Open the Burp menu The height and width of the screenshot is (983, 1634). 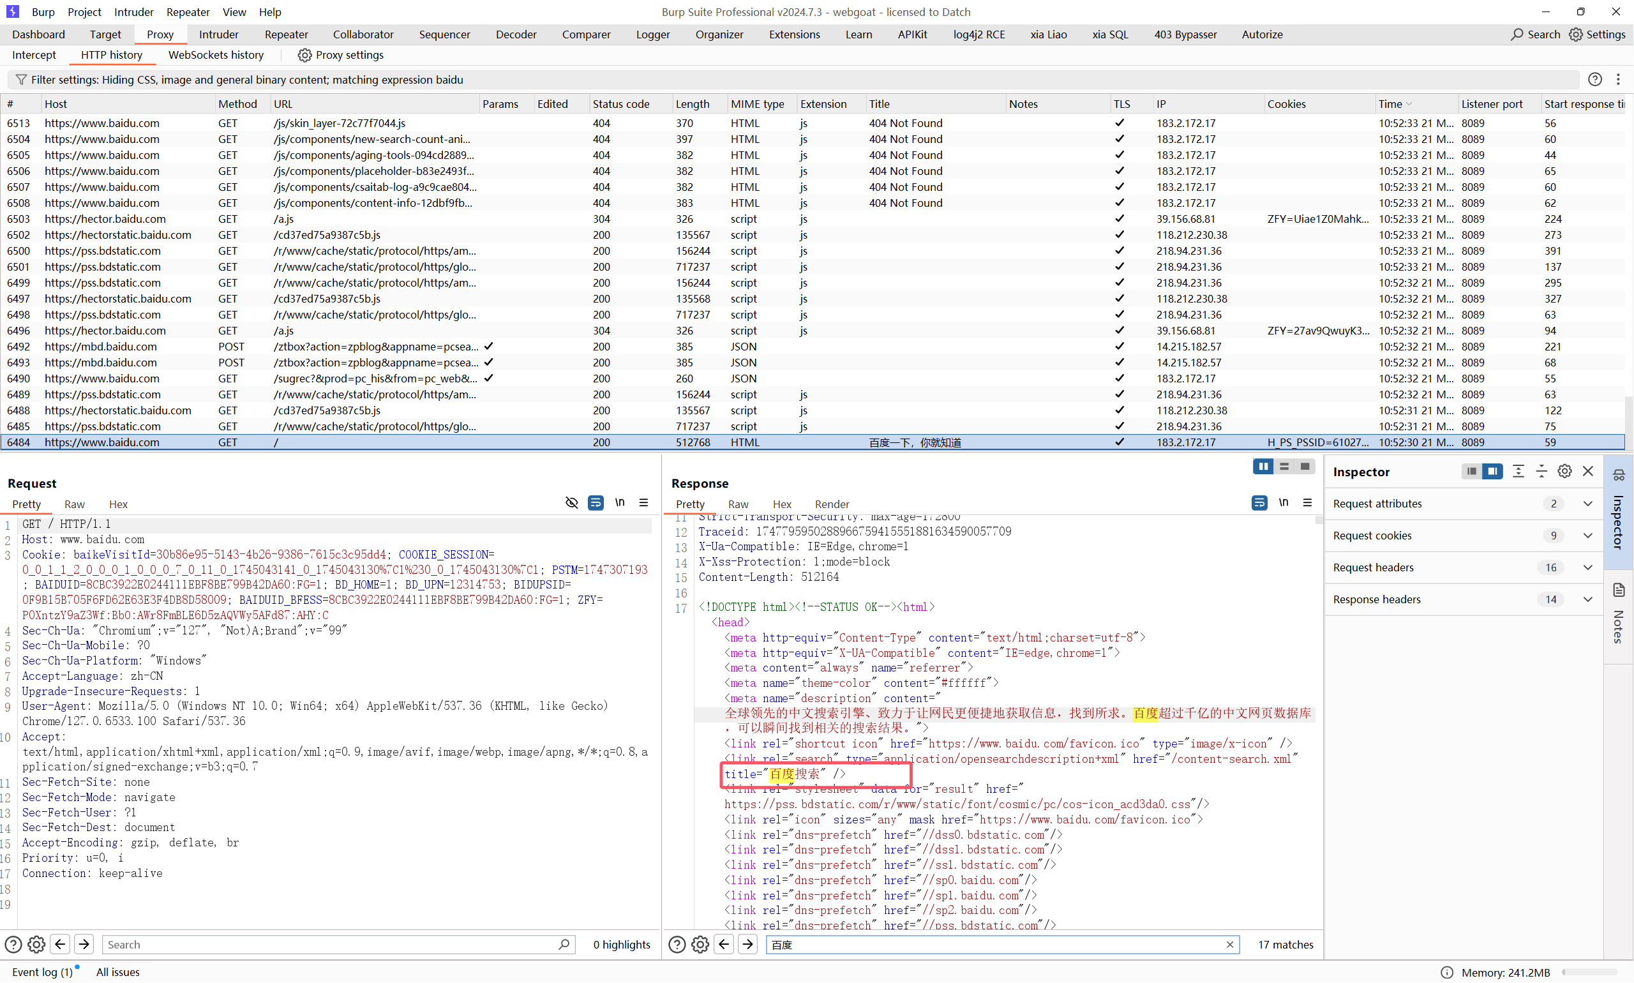point(43,12)
